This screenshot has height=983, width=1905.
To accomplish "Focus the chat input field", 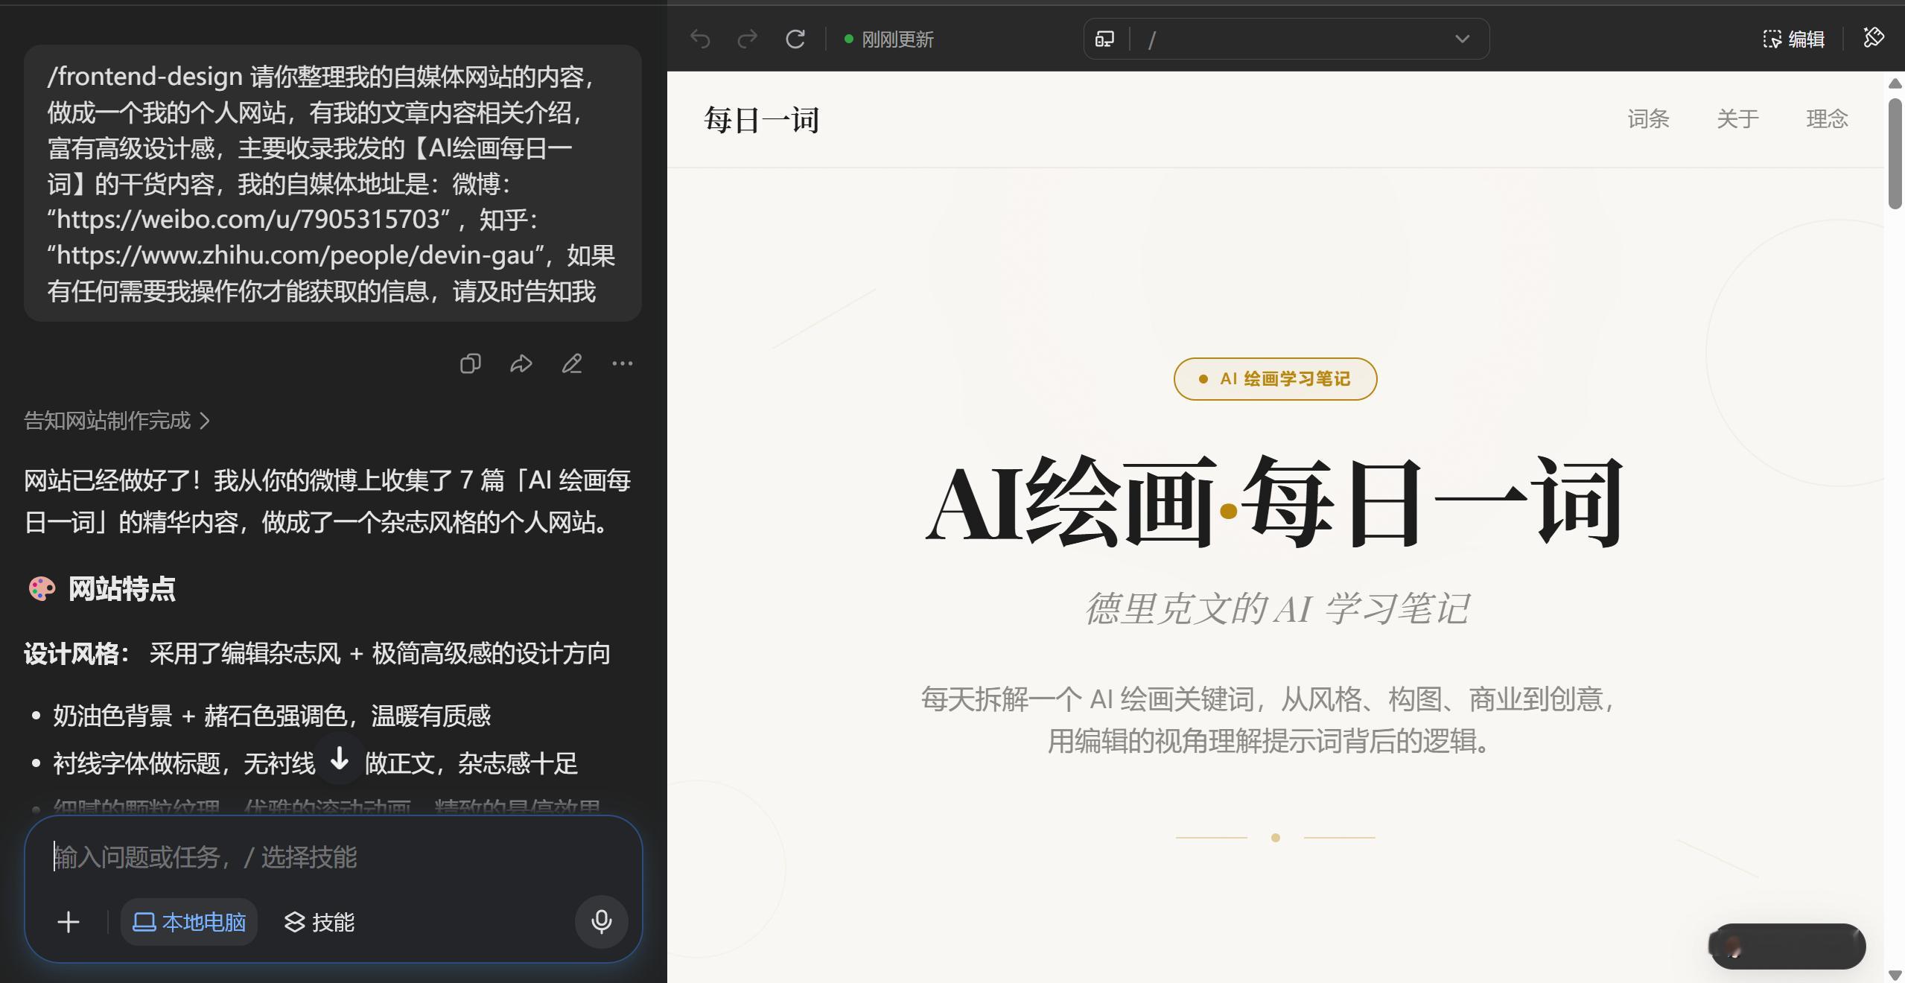I will tap(333, 857).
